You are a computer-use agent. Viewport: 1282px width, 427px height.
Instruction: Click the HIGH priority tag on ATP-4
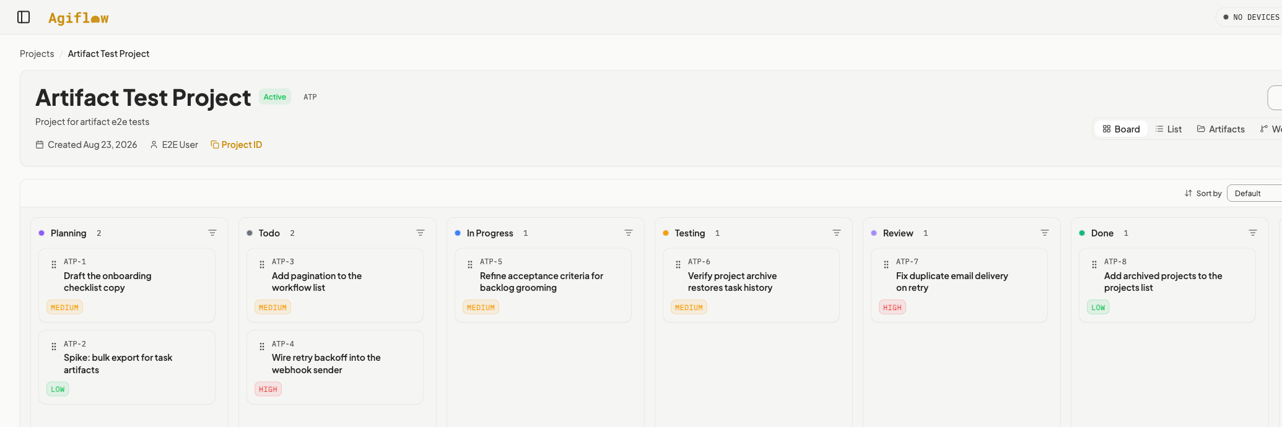(268, 389)
